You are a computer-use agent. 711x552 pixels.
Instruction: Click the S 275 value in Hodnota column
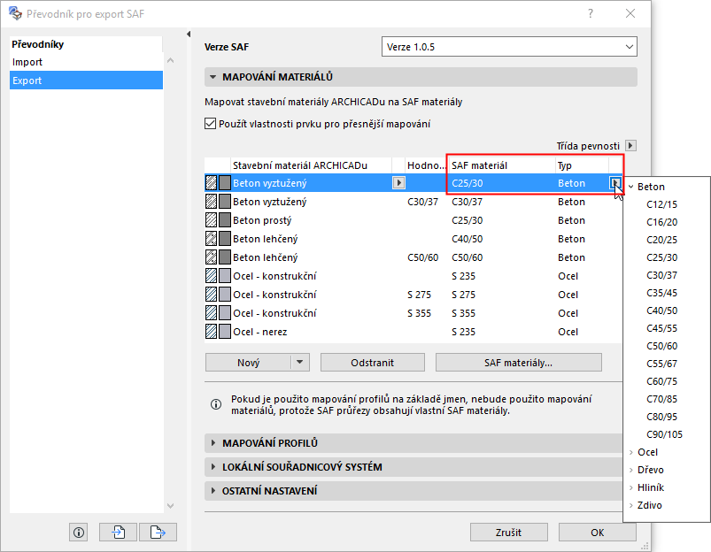419,295
